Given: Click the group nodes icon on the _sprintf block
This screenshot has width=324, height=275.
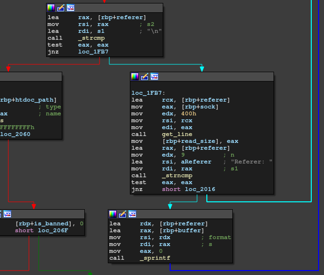Looking at the screenshot, I should click(x=132, y=214).
